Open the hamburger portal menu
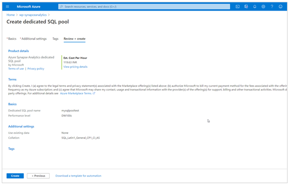The width and height of the screenshot is (289, 185). tap(8, 7)
